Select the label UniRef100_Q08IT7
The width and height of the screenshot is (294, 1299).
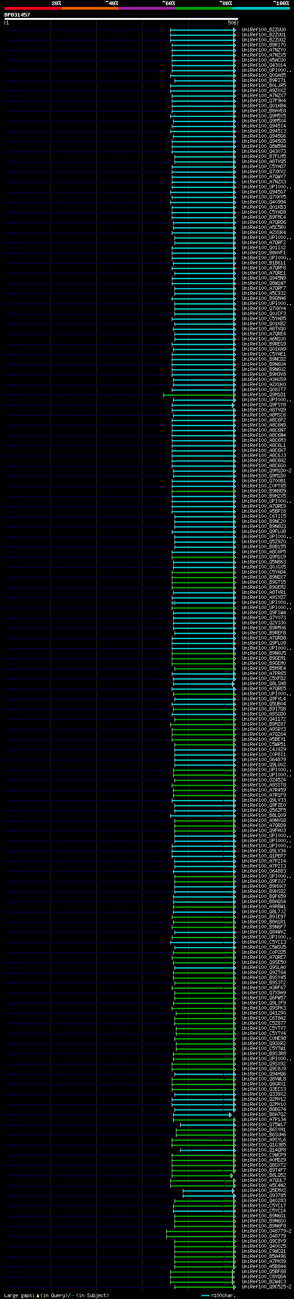[263, 389]
